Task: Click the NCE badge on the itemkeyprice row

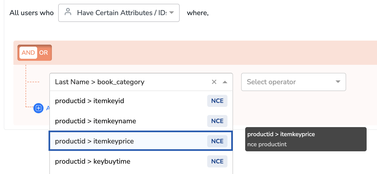Action: click(217, 141)
